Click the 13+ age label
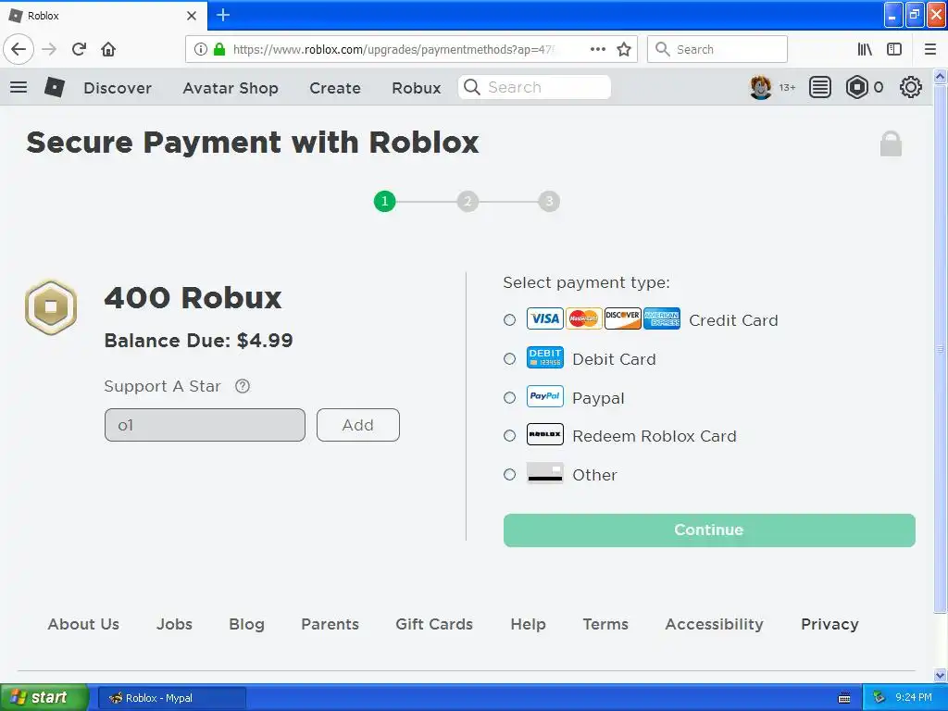The height and width of the screenshot is (711, 948). coord(787,88)
